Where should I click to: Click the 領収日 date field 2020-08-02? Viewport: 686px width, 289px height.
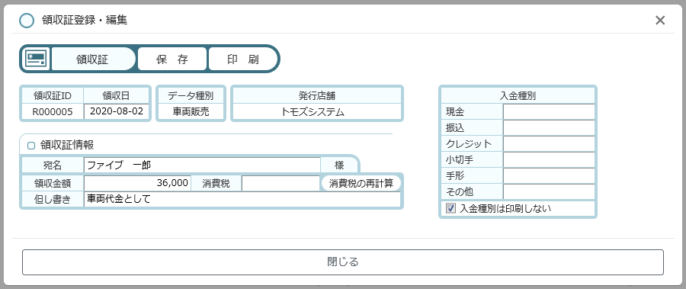(x=117, y=111)
